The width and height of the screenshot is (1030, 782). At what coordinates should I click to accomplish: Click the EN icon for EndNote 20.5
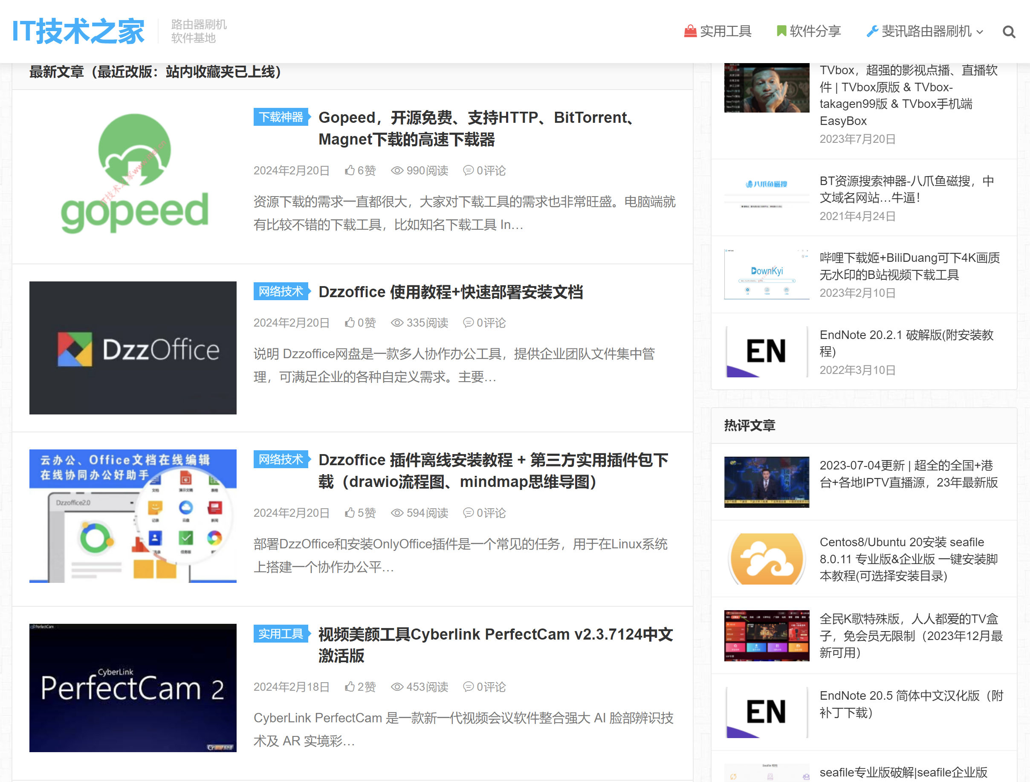(767, 712)
